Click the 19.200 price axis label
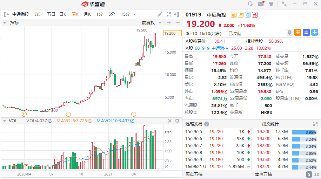 click(x=172, y=33)
